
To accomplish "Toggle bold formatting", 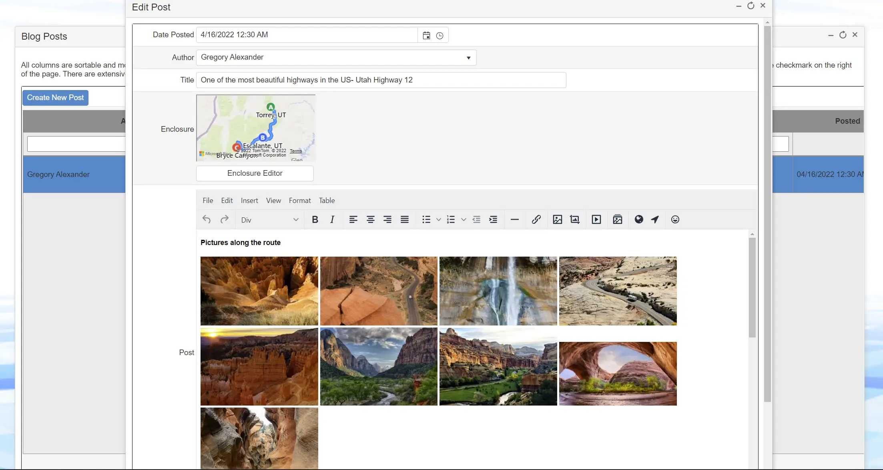I will click(315, 219).
